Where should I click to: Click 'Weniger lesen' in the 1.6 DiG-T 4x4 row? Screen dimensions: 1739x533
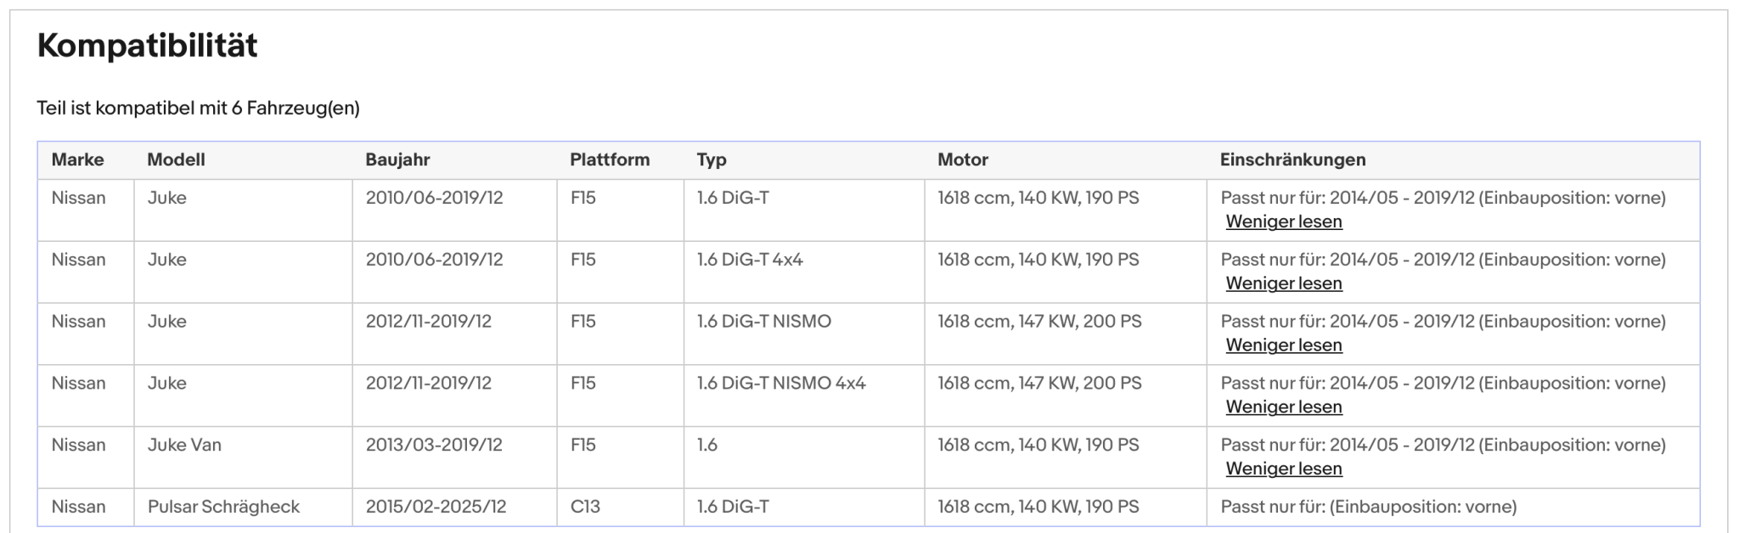(x=1284, y=283)
